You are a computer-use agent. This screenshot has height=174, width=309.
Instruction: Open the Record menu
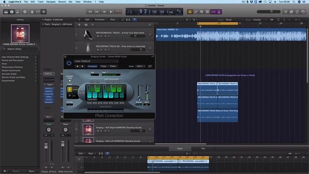(x=62, y=2)
